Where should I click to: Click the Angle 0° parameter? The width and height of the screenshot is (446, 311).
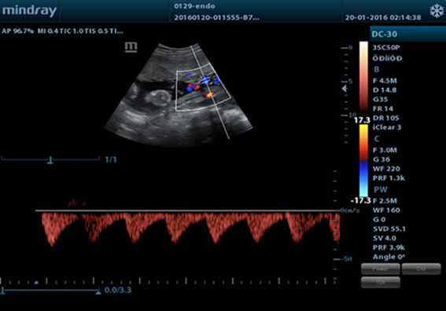click(389, 257)
